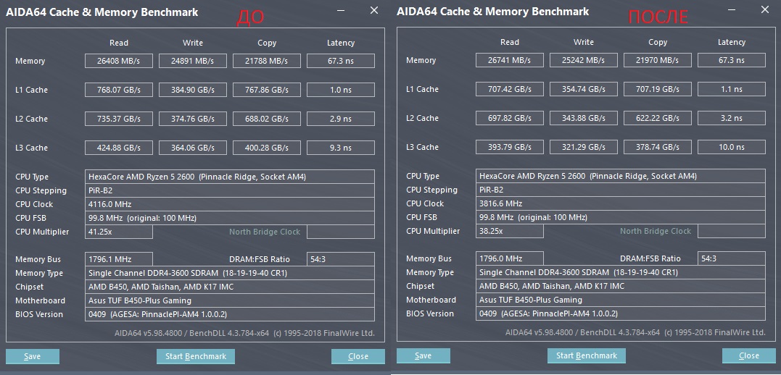
Task: Select L2 Cache Read 697.82 GB/s cell
Action: pyautogui.click(x=510, y=118)
